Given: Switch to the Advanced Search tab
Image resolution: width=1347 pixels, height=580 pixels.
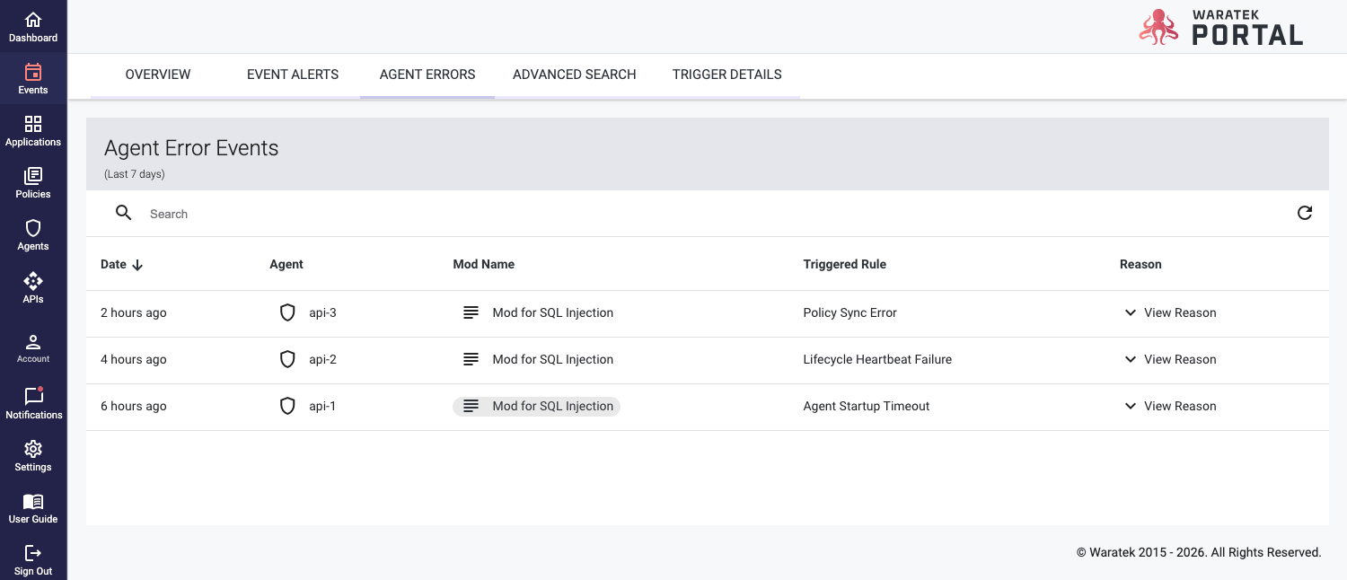Looking at the screenshot, I should coord(574,75).
